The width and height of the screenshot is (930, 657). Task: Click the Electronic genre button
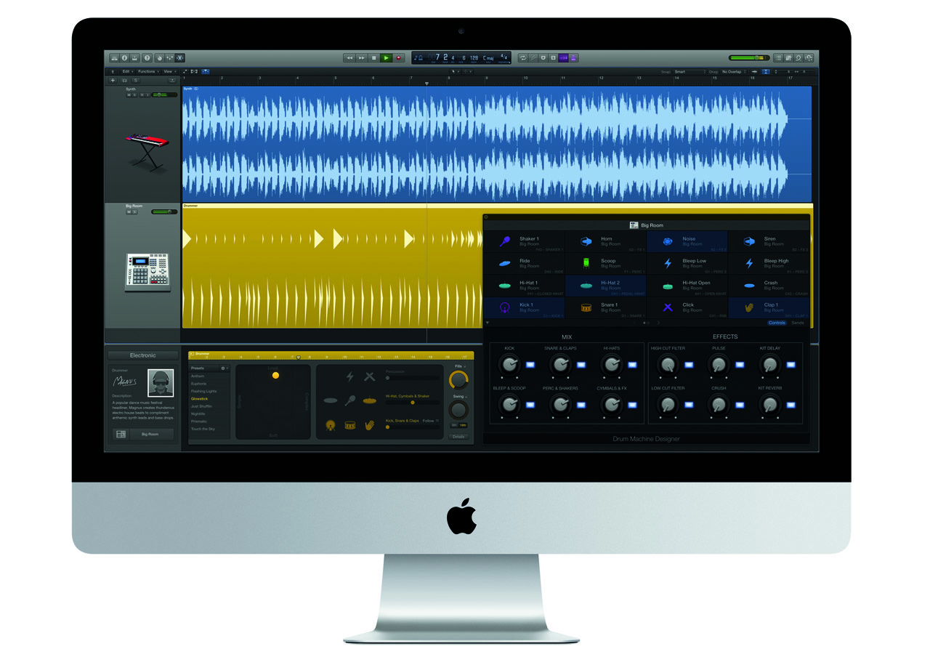point(142,355)
